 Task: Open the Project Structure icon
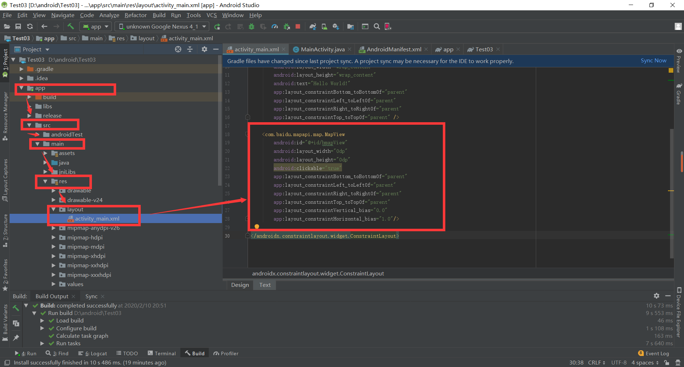[x=351, y=26]
